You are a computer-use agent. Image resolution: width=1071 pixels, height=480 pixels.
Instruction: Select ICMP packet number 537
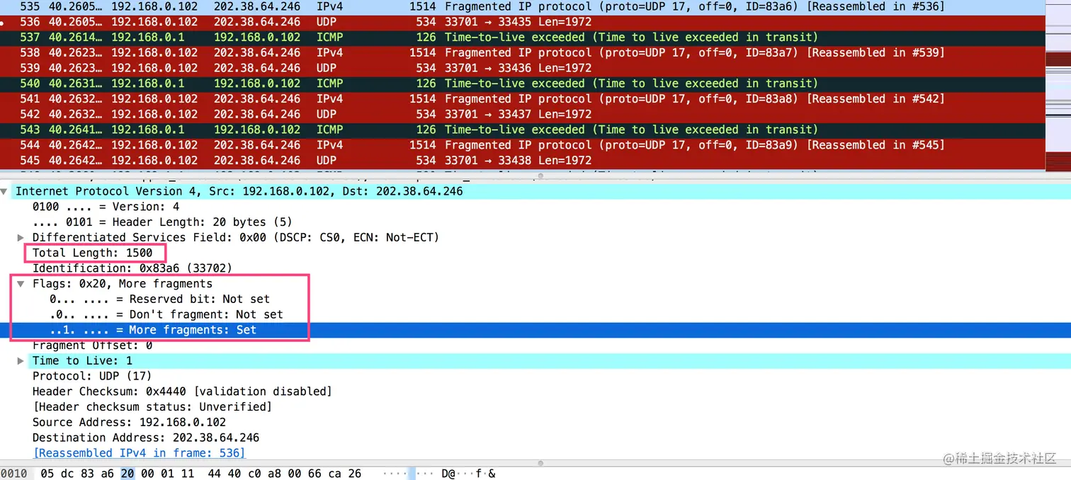pos(523,38)
